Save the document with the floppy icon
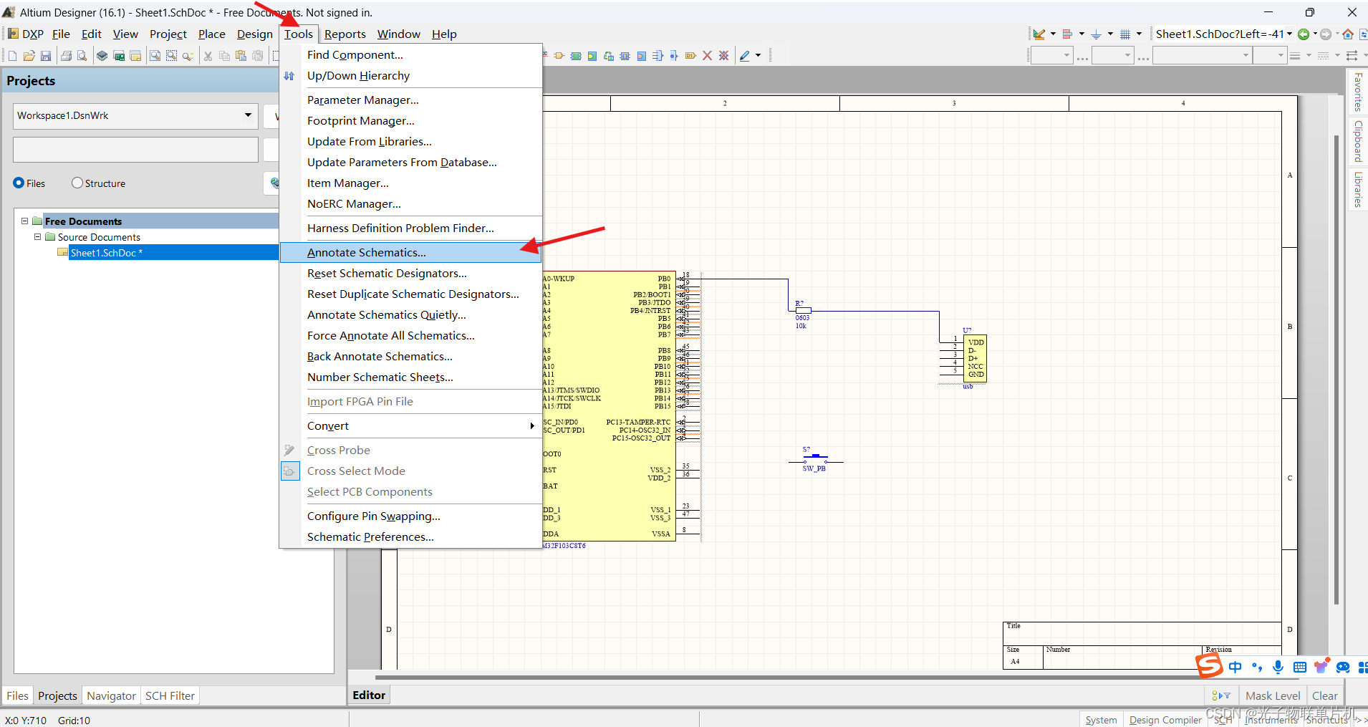This screenshot has width=1368, height=727. 46,56
